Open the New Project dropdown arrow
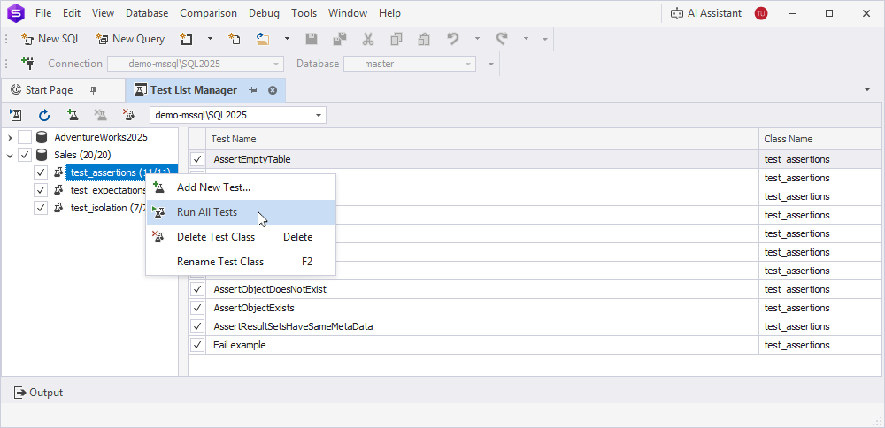The image size is (885, 428). [x=210, y=39]
